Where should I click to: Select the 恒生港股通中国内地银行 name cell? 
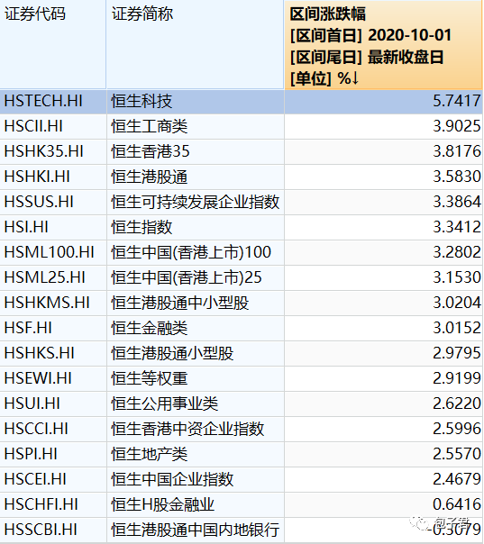(195, 530)
